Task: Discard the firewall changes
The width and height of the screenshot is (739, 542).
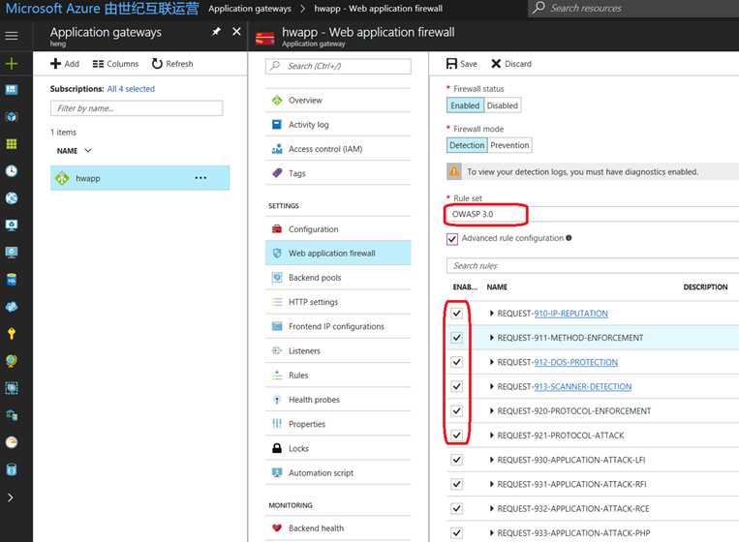Action: pyautogui.click(x=510, y=64)
